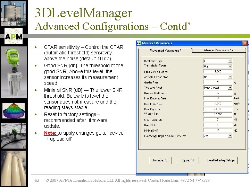
Task: Click the Max. Capacity field
Action: coord(218,109)
